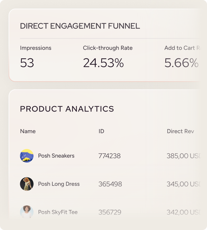207x230 pixels.
Task: Click the Posh SkyFit Tee product thumbnail
Action: click(x=27, y=212)
